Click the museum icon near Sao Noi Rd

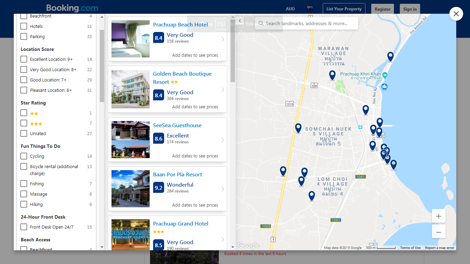click(x=385, y=86)
